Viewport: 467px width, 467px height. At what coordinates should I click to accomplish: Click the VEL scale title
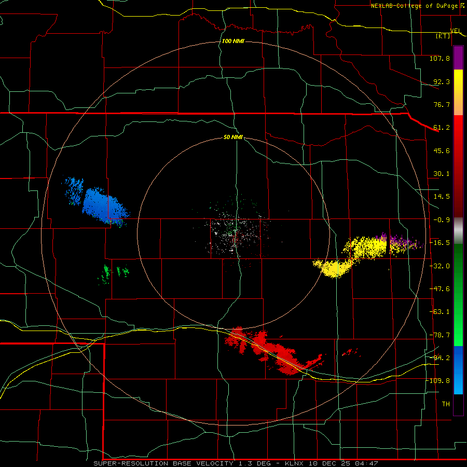(456, 31)
